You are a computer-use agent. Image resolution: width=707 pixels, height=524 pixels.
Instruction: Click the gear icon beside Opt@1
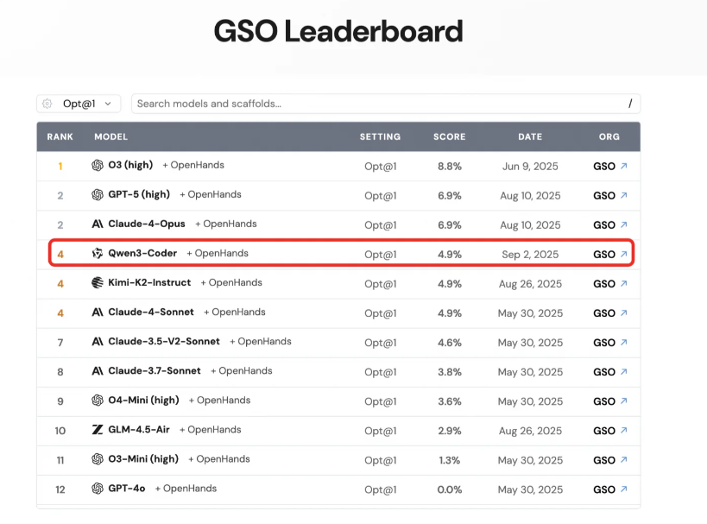[47, 104]
